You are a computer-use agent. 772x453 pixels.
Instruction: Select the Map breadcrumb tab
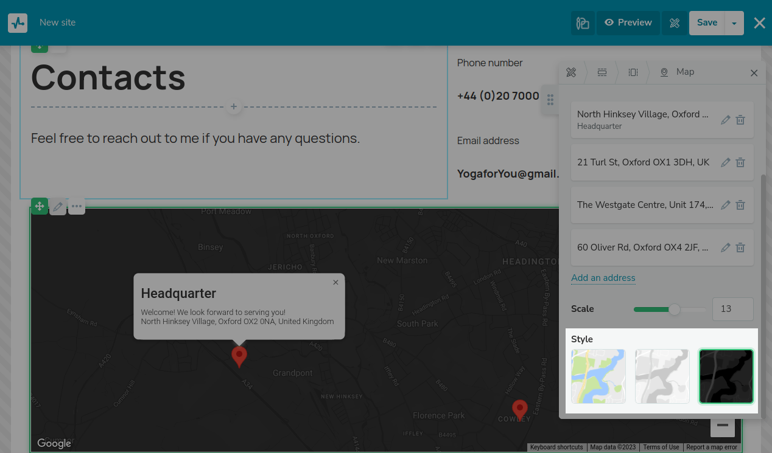[677, 72]
